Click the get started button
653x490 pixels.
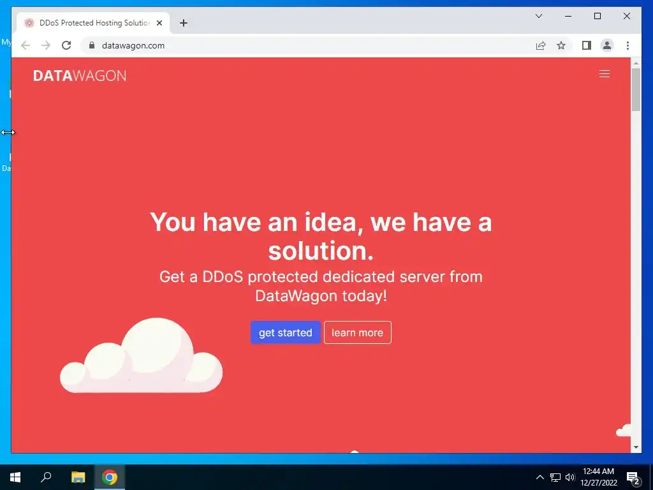[x=285, y=332]
